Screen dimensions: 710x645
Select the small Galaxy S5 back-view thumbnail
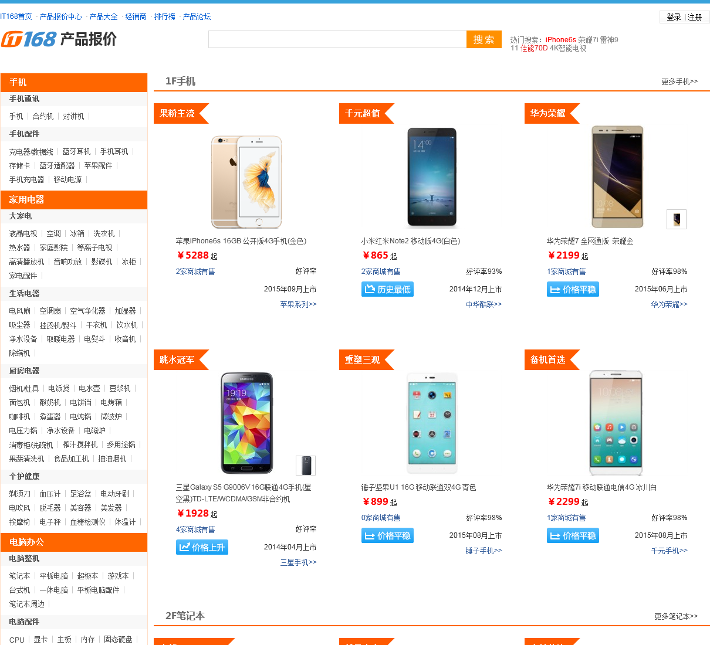click(306, 466)
